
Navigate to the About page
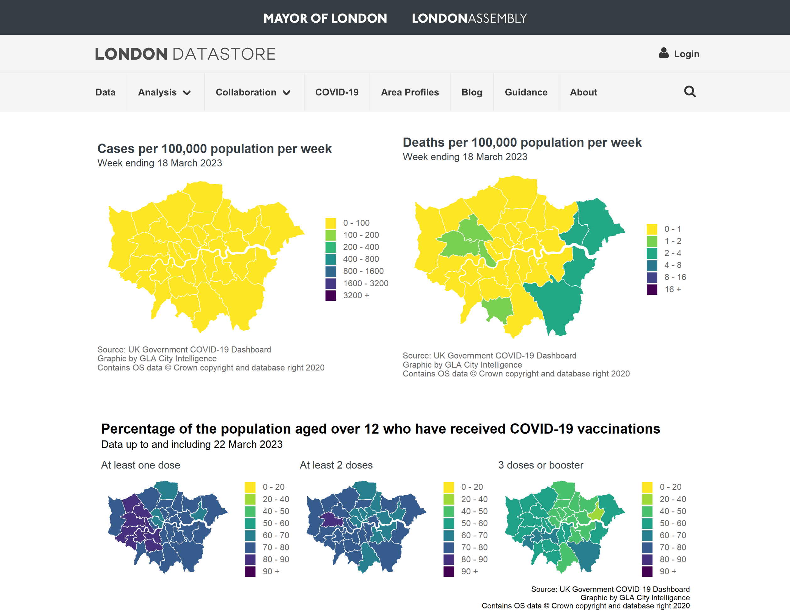(x=583, y=92)
